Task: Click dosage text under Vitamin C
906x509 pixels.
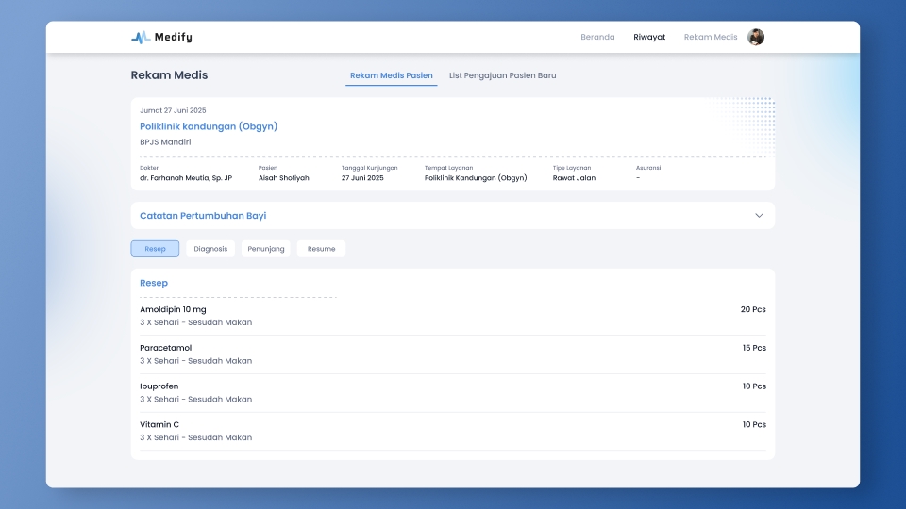Action: (x=196, y=437)
